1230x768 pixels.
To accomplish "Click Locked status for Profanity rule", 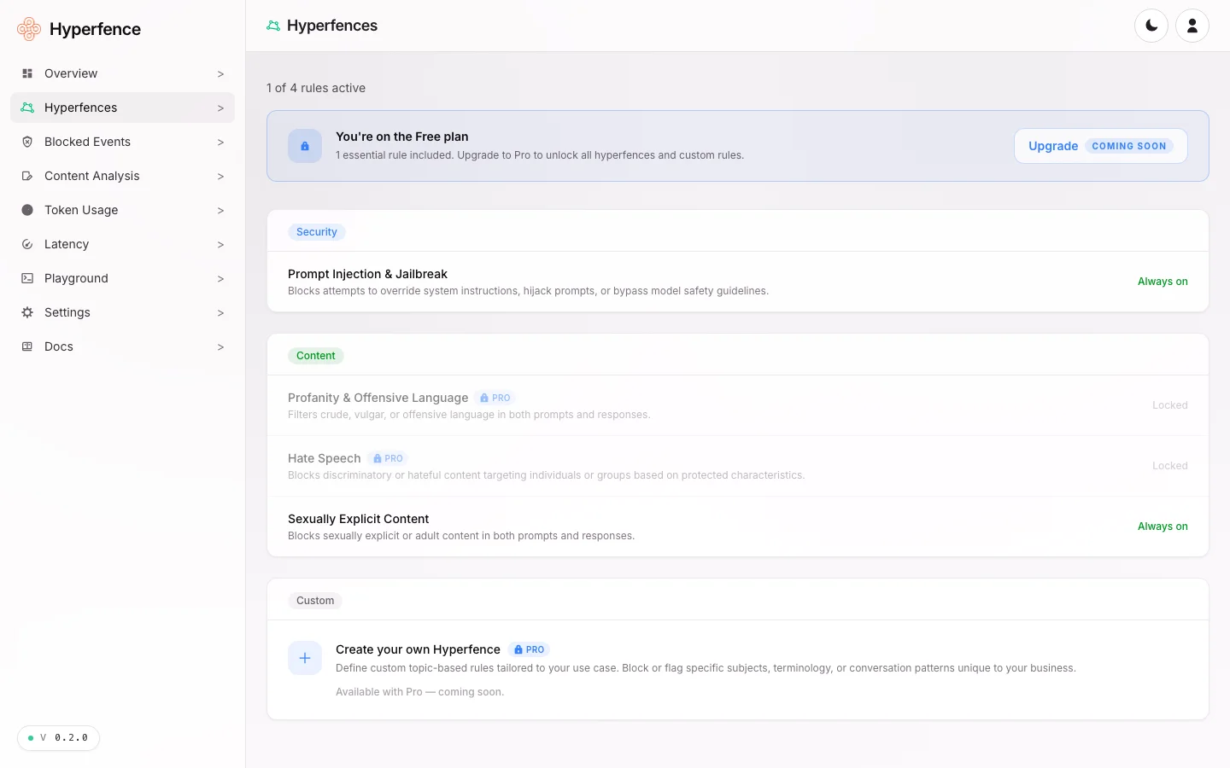I will (x=1169, y=405).
